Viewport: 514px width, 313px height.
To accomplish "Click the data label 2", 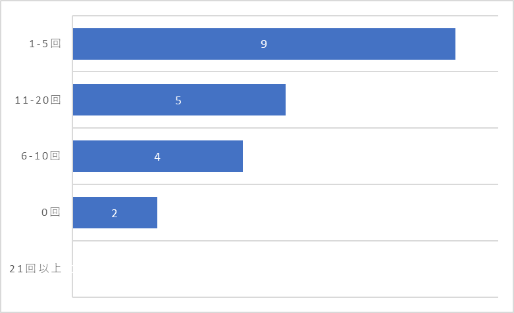I will point(115,213).
